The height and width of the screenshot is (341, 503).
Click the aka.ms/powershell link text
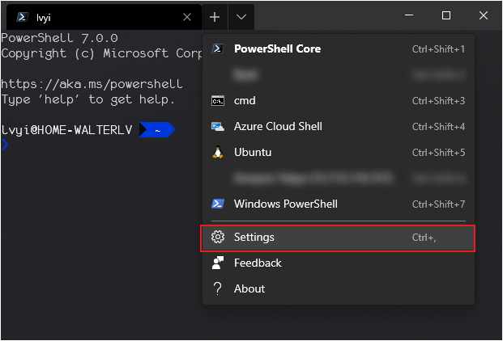click(x=92, y=84)
